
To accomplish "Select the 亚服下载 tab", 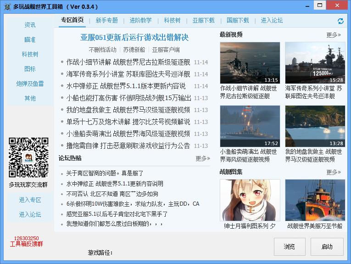I will pos(203,21).
